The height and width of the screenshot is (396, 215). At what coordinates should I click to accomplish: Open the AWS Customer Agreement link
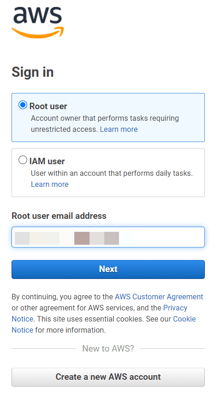tap(159, 297)
